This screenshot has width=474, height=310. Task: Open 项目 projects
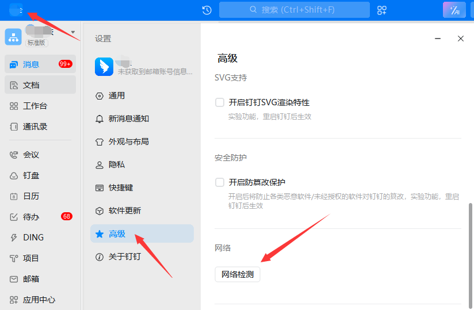[40, 258]
